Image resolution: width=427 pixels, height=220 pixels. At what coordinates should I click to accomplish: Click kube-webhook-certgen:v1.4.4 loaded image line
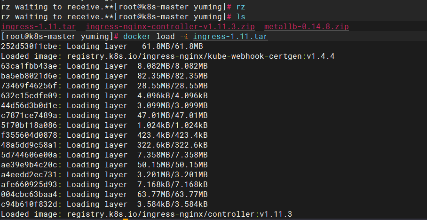point(168,56)
